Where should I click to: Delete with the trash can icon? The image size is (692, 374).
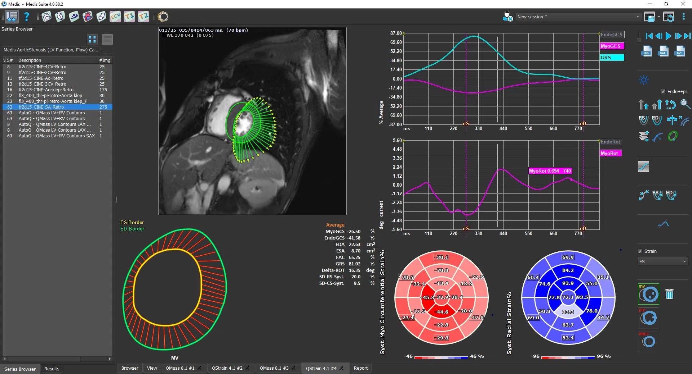click(x=669, y=294)
